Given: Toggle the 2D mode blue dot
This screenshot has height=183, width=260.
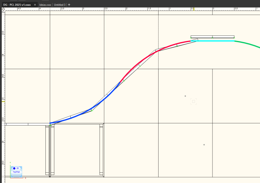Looking at the screenshot, I should click(x=14, y=168).
